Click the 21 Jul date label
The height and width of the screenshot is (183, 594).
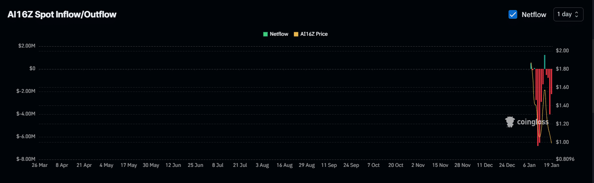click(x=240, y=166)
